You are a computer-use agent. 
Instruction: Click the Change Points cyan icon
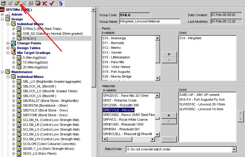(x=13, y=43)
